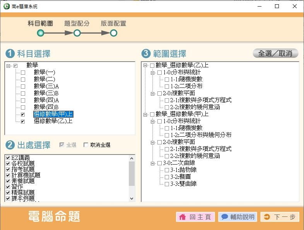This screenshot has width=304, height=230.
Task: Collapse 2-0:複數平面 under 選修數學(甲)上
Action: [x=153, y=142]
